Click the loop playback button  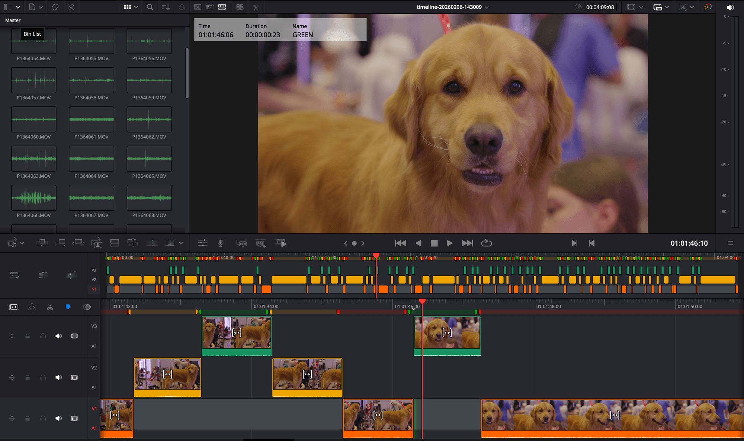coord(487,243)
